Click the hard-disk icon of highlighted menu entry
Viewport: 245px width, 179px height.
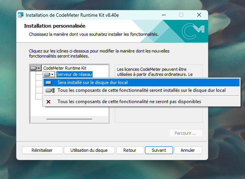[x=49, y=82]
